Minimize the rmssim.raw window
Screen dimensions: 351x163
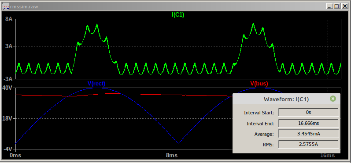point(329,6)
